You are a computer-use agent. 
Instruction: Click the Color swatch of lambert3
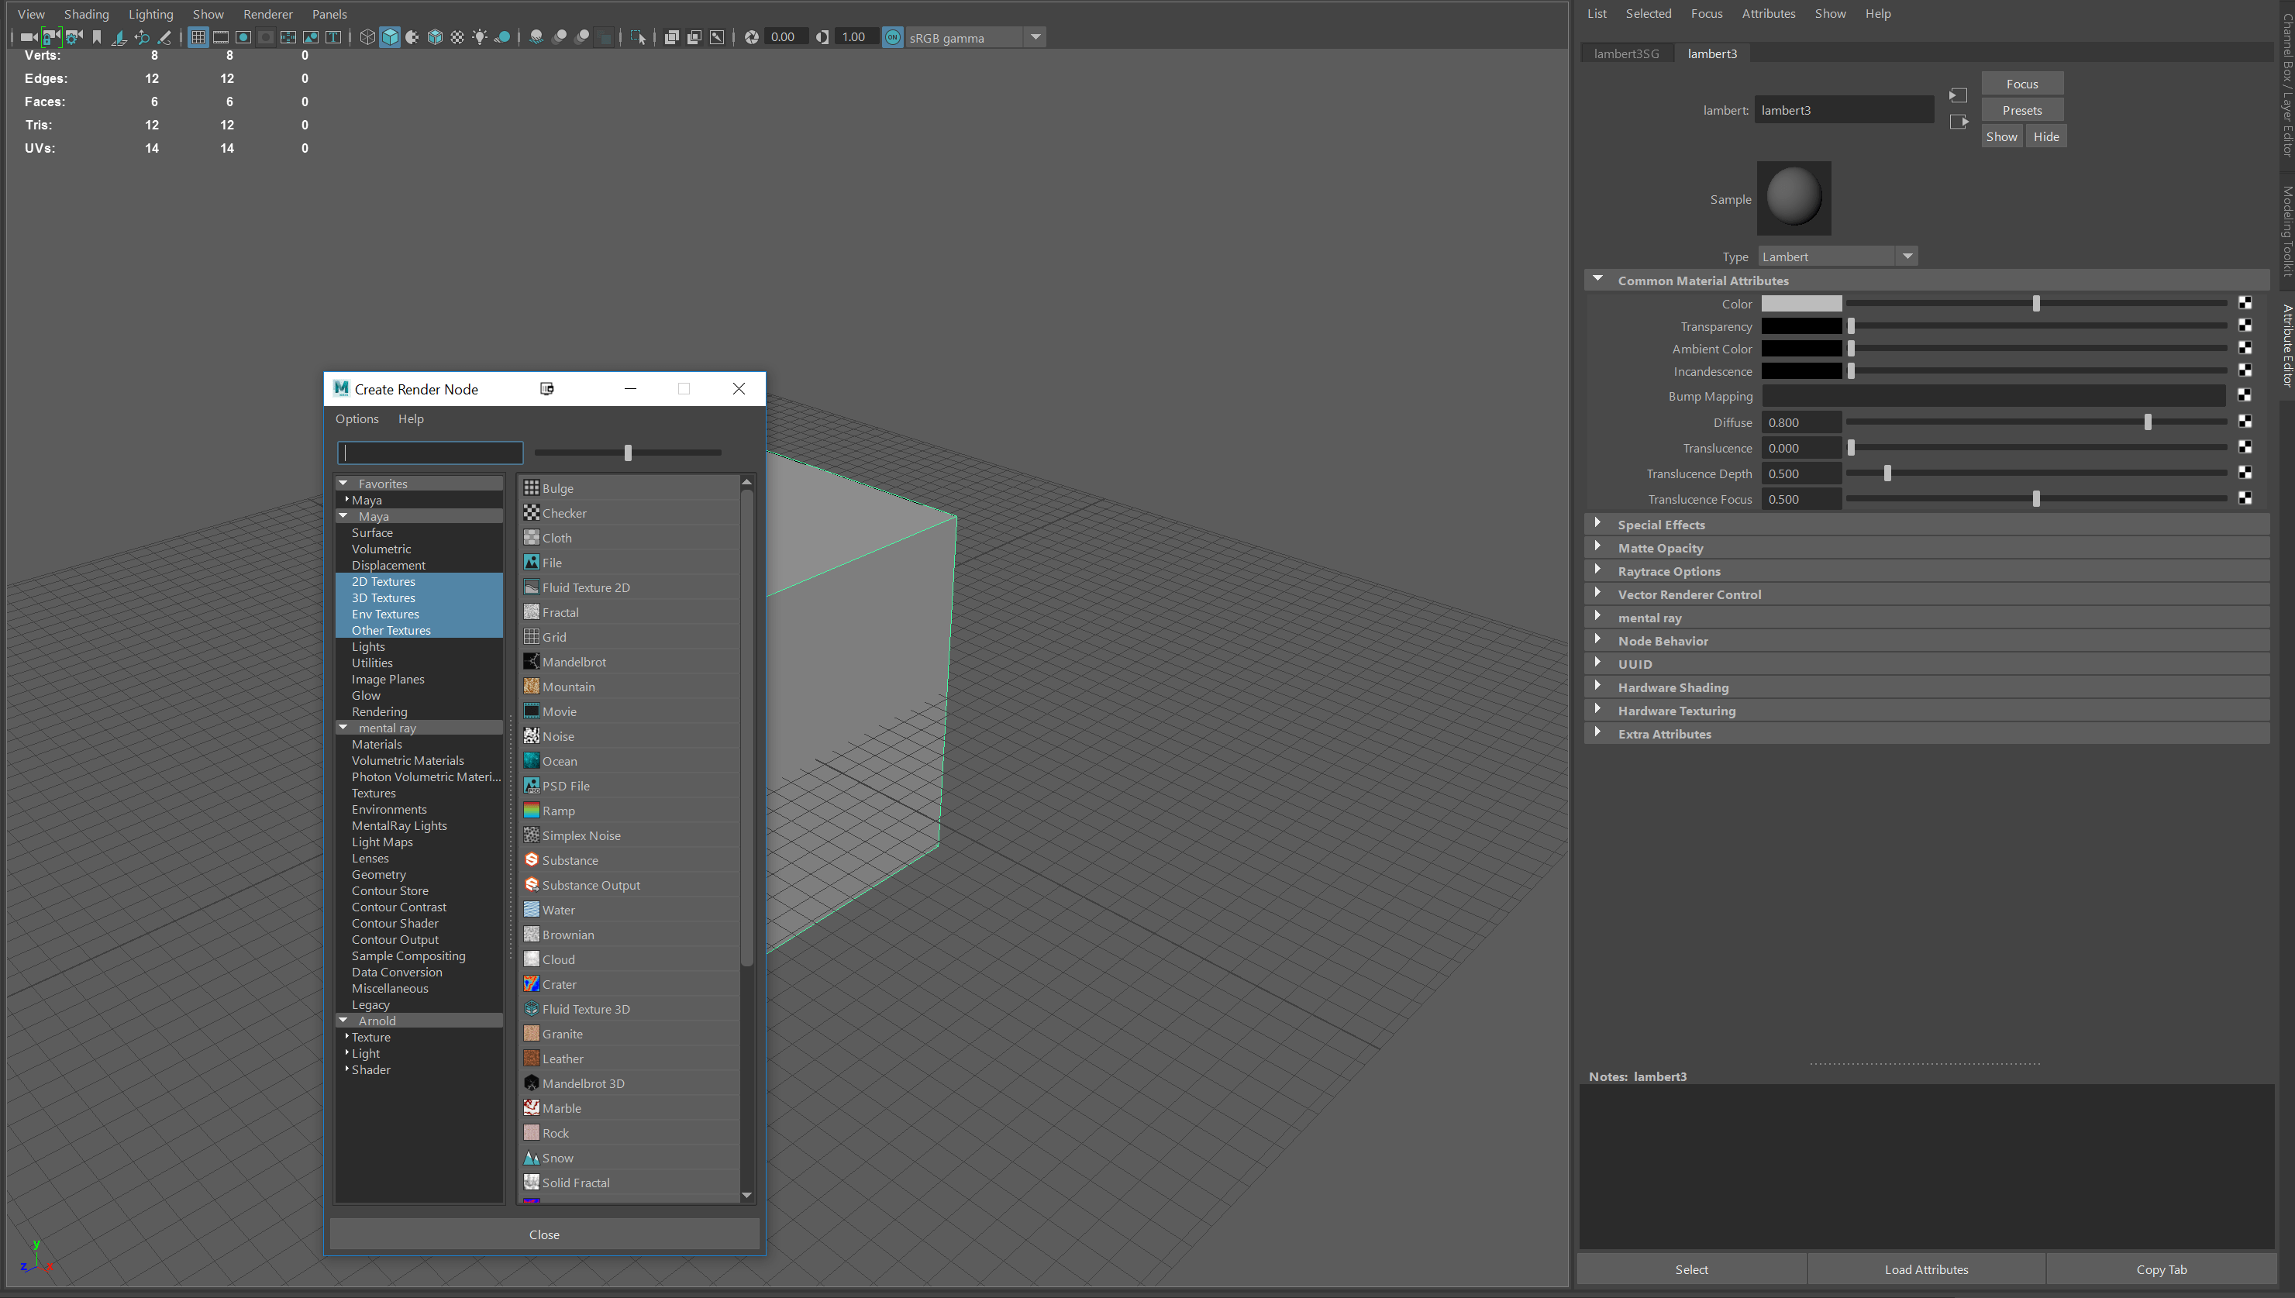coord(1801,304)
